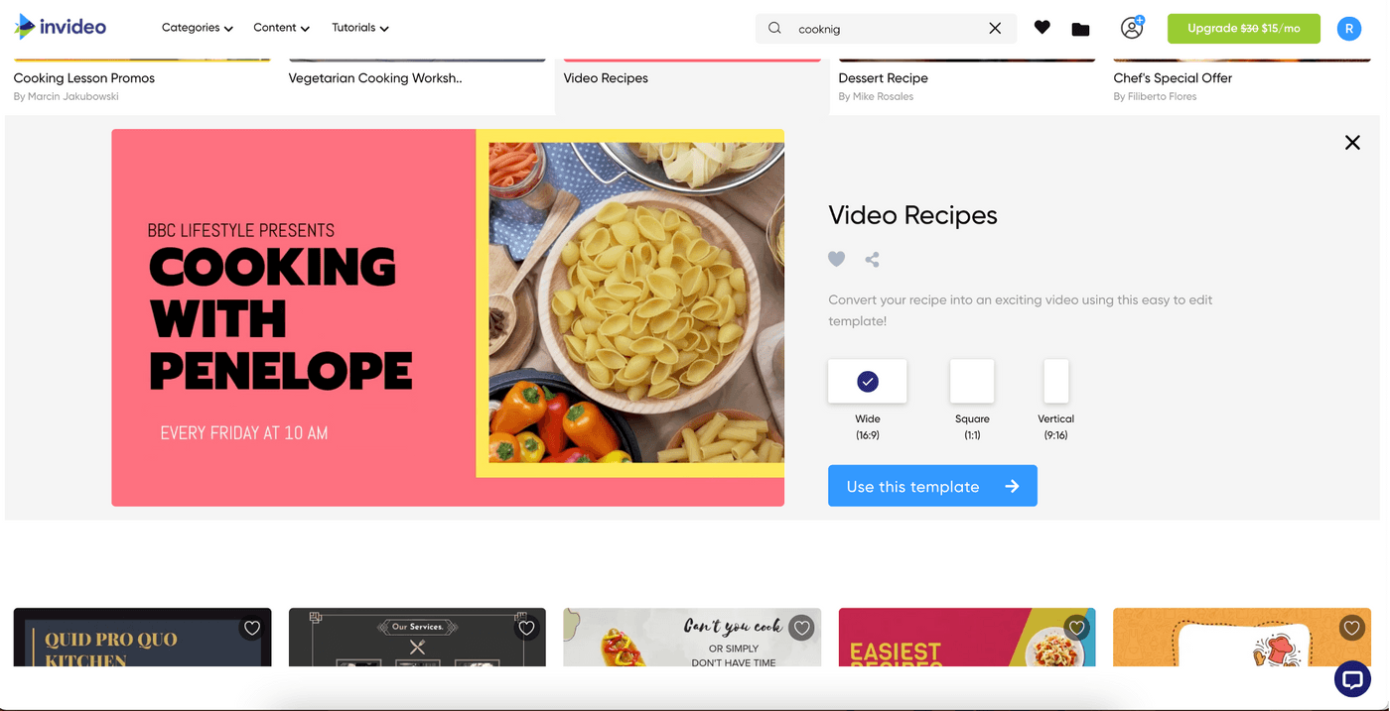Favorite the Can't you cook template

point(802,628)
